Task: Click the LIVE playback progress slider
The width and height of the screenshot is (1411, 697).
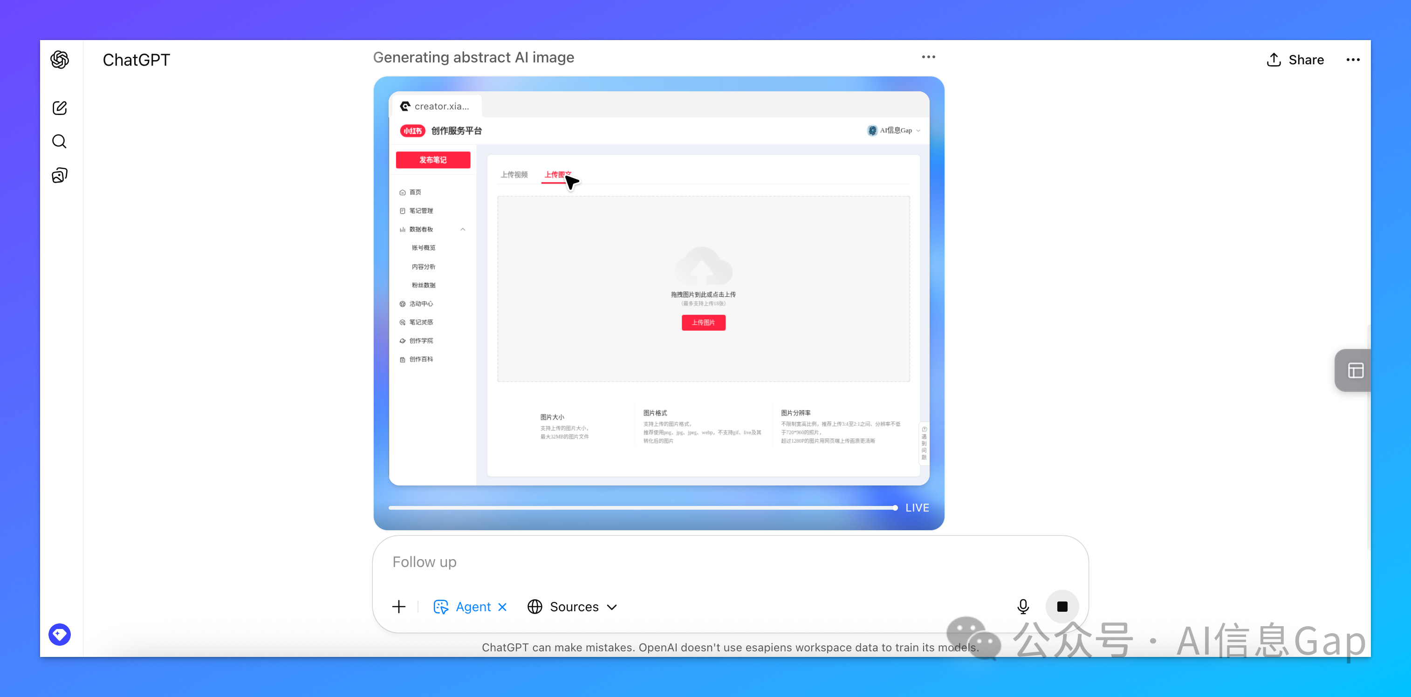Action: [x=641, y=507]
